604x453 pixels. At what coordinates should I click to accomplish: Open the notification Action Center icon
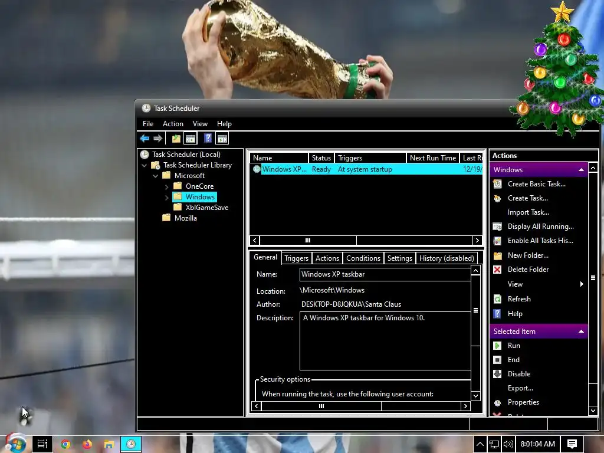572,444
